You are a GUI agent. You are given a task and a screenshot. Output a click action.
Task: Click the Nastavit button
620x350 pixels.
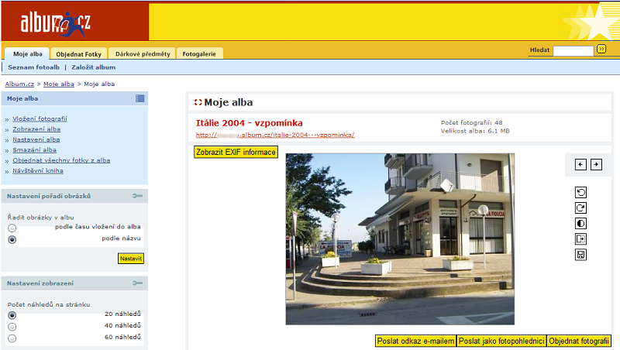(x=131, y=259)
